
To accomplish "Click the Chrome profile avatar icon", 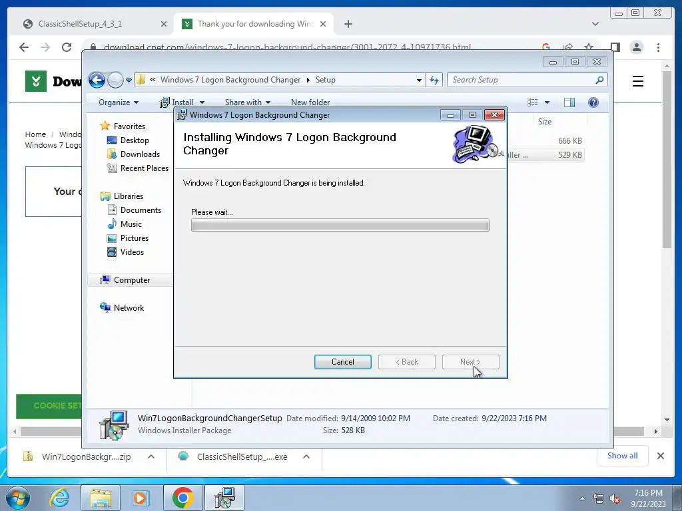I will coord(637,47).
